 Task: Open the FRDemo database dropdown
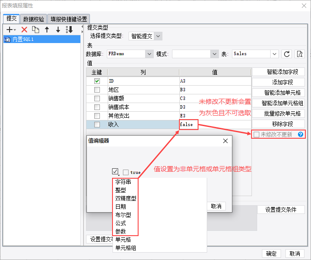coord(149,54)
